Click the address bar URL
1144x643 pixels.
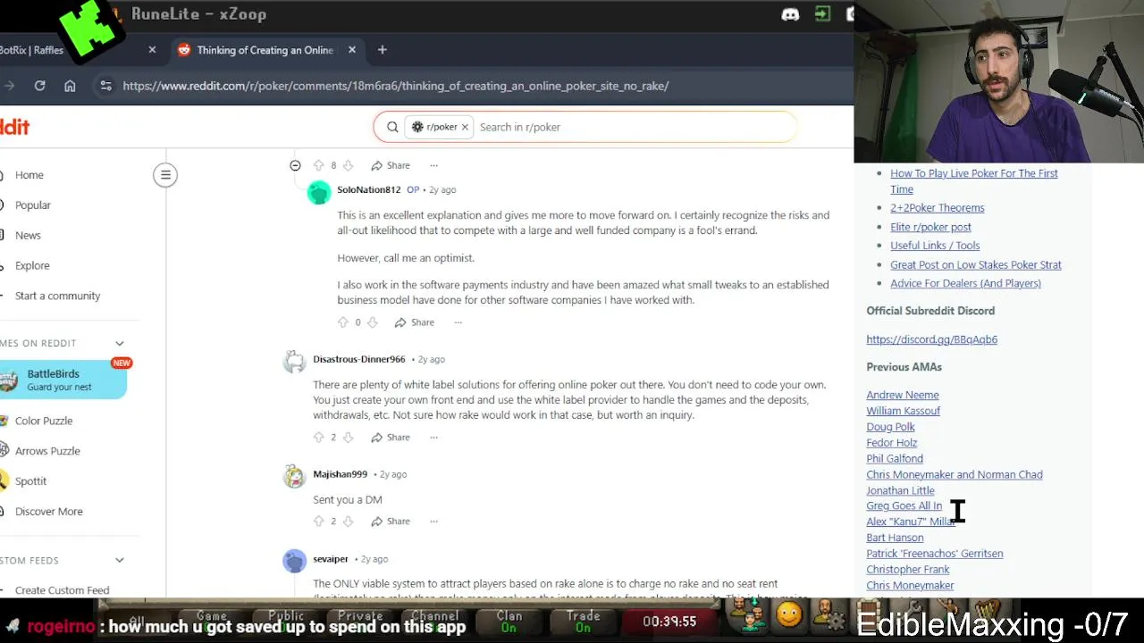(x=396, y=86)
